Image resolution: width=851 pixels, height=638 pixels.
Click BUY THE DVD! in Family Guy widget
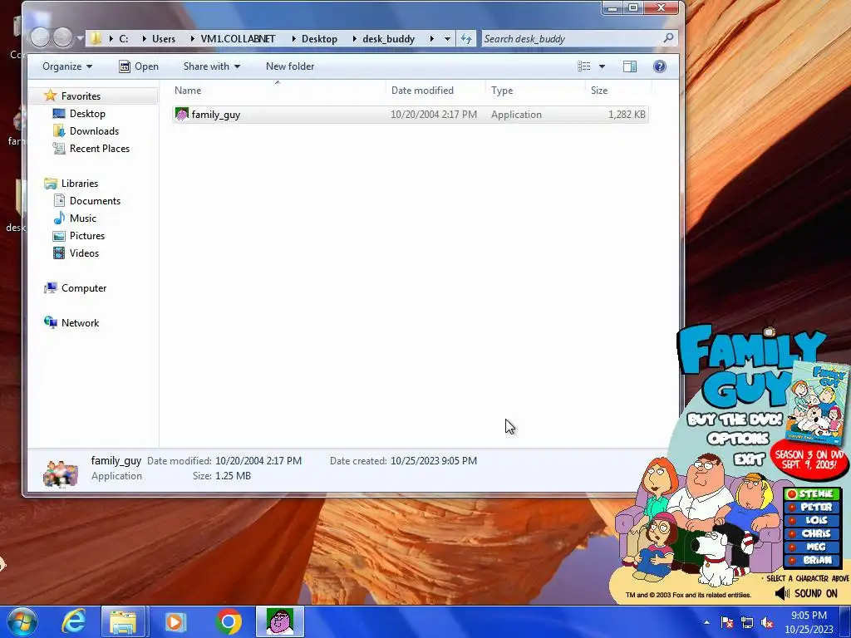(x=735, y=420)
